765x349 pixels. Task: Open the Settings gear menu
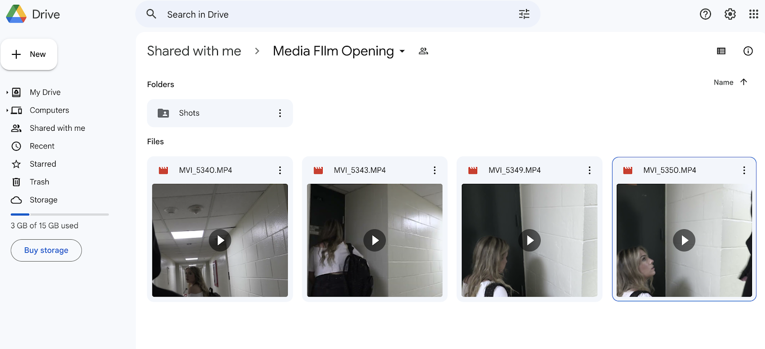pyautogui.click(x=730, y=14)
